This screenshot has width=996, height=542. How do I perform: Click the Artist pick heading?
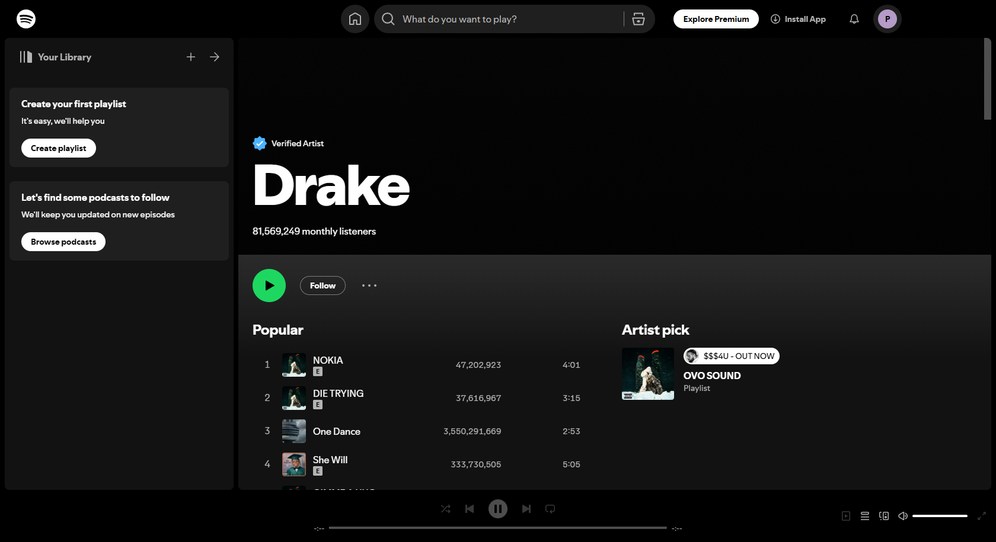656,330
